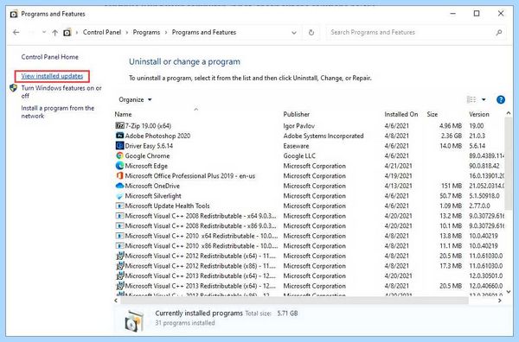Select Microsoft Office Professional Plus 2019 entry

click(190, 176)
